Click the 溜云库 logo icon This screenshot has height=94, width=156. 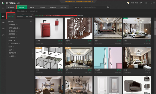coord(3,3)
